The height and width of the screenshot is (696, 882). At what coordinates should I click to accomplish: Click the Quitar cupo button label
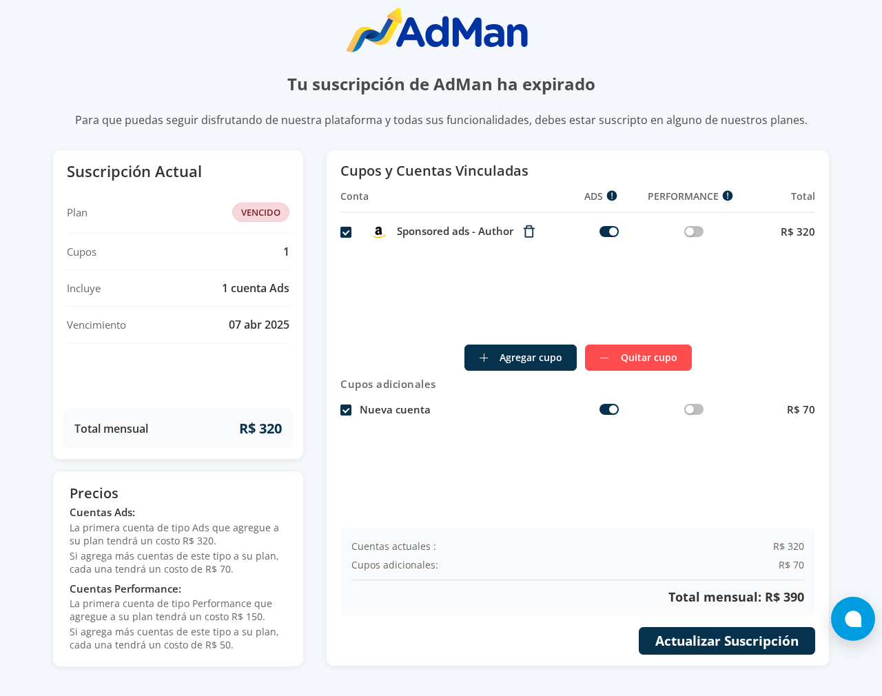(x=648, y=358)
